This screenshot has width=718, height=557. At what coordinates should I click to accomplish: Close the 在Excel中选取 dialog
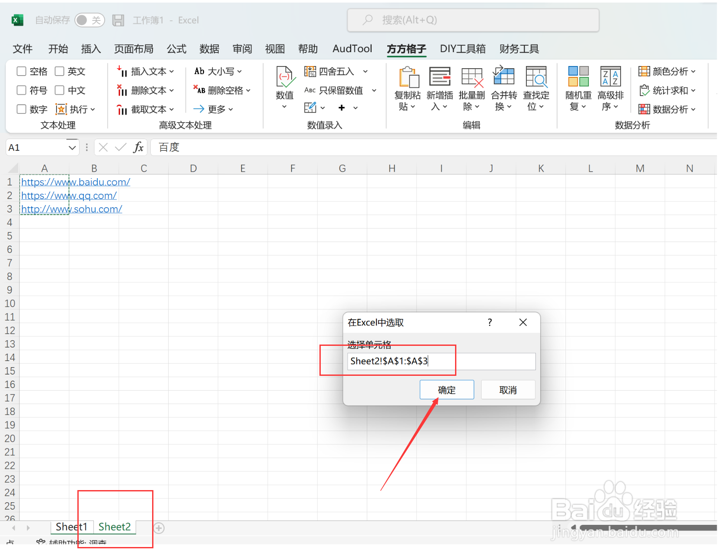(523, 322)
